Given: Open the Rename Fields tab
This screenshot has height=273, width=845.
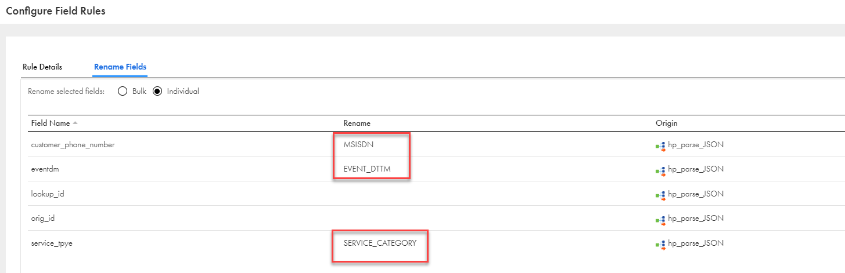Looking at the screenshot, I should point(120,67).
